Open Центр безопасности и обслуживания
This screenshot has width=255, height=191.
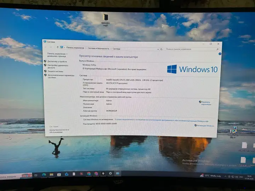coord(59,131)
